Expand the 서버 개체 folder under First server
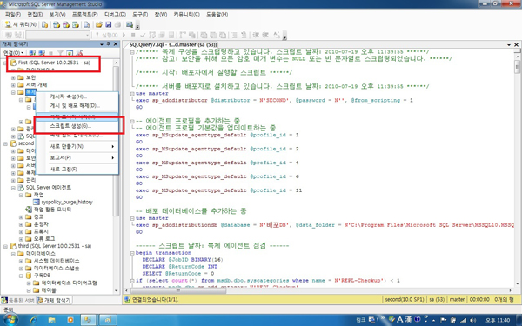The width and height of the screenshot is (522, 326). tap(13, 85)
